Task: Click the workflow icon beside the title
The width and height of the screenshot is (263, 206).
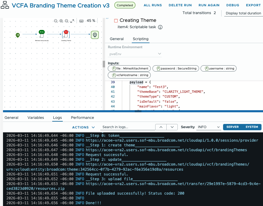Action: click(5, 5)
